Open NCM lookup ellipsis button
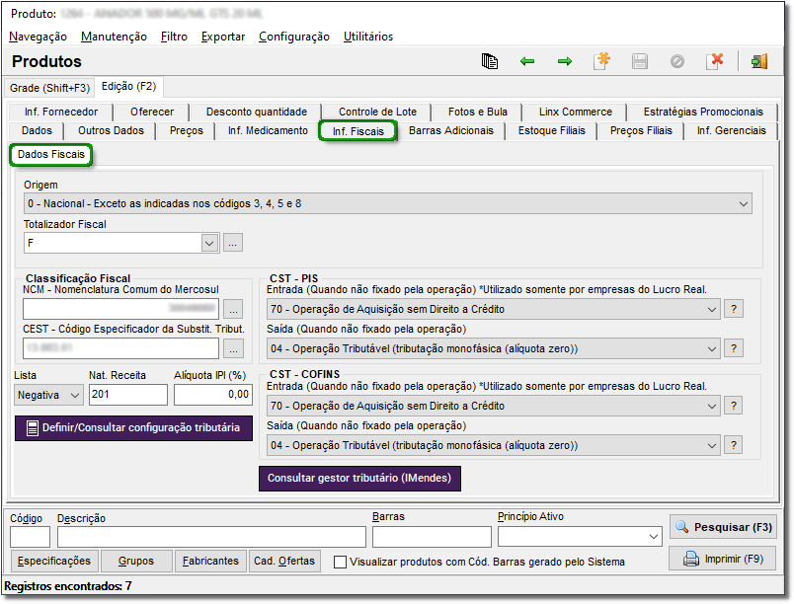This screenshot has width=794, height=604. pyautogui.click(x=233, y=309)
